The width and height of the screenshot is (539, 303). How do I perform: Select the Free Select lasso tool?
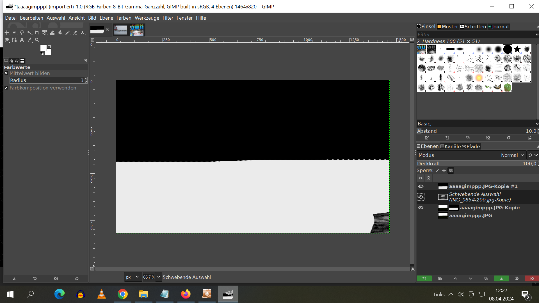pyautogui.click(x=22, y=33)
